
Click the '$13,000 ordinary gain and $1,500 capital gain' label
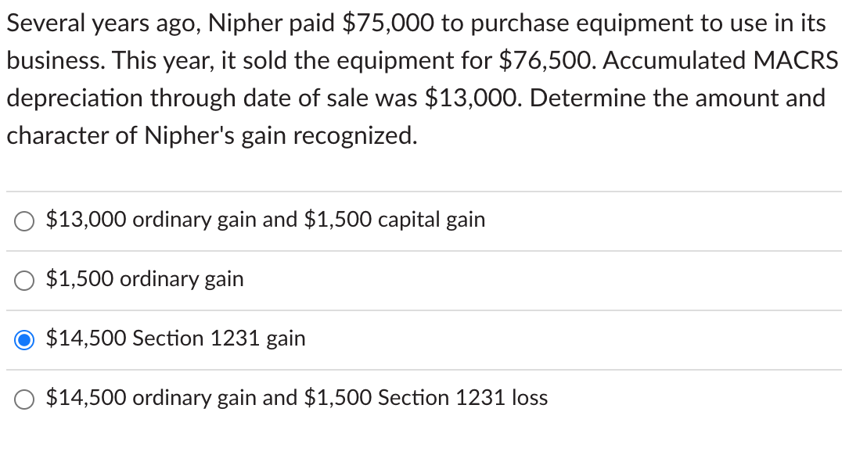click(265, 220)
